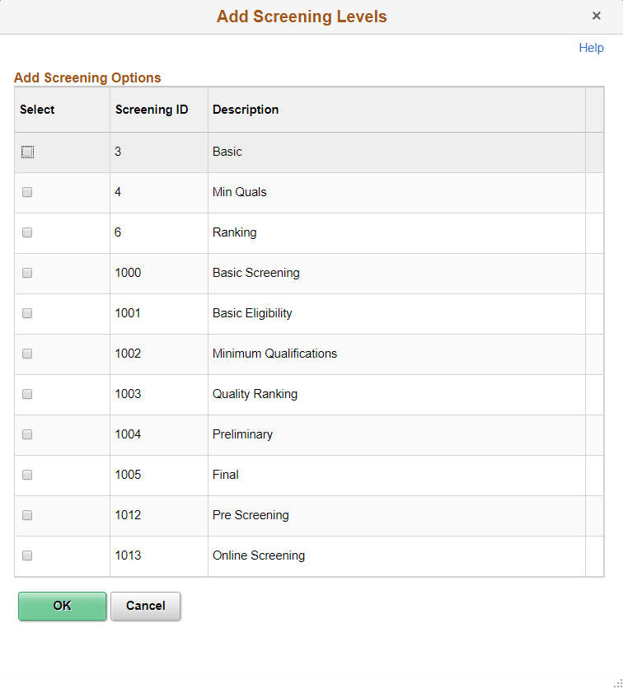Tick the checkbox next to Basic Eligibility
This screenshot has width=623, height=689.
point(27,313)
